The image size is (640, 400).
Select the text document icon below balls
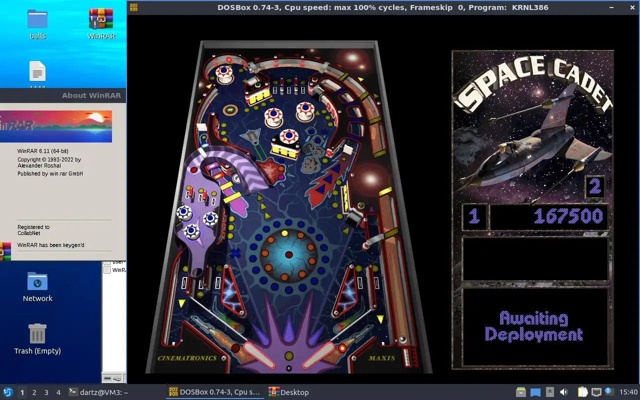coord(37,71)
